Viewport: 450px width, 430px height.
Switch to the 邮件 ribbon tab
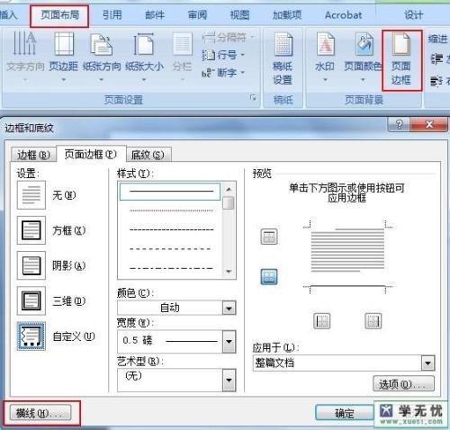[x=155, y=15]
